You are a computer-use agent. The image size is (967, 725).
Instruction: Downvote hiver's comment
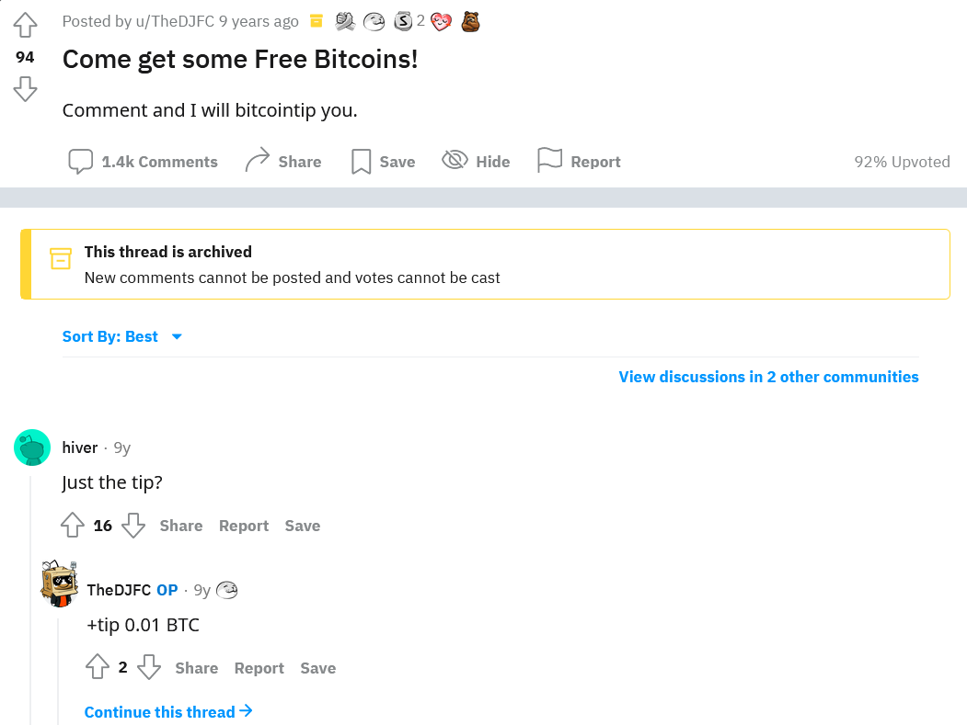pyautogui.click(x=133, y=525)
